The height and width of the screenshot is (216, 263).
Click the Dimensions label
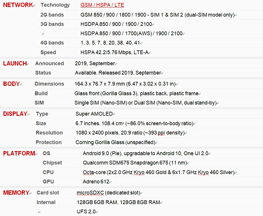click(49, 84)
